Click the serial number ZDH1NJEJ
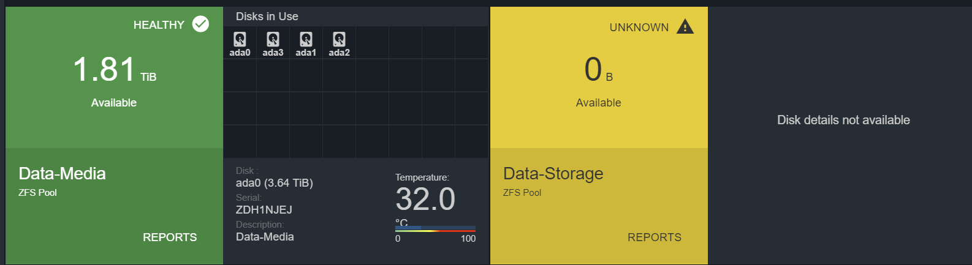Viewport: 972px width, 265px height. click(x=264, y=210)
